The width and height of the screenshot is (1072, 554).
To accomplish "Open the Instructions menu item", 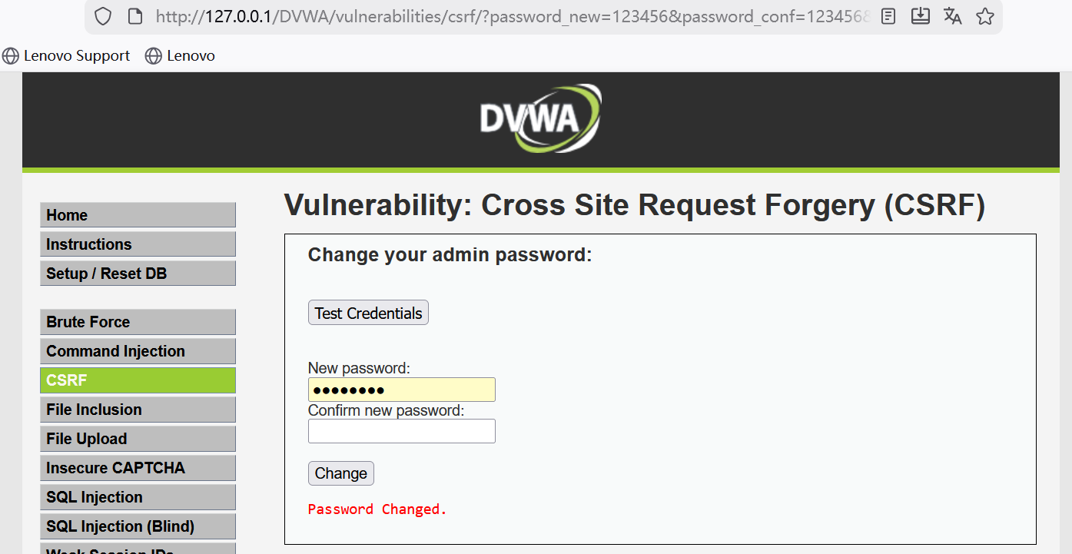I will click(x=138, y=244).
